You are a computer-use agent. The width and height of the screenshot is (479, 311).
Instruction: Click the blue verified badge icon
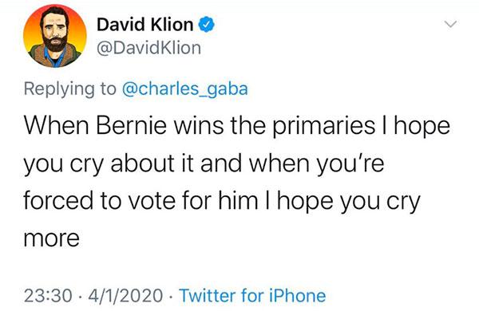[207, 25]
